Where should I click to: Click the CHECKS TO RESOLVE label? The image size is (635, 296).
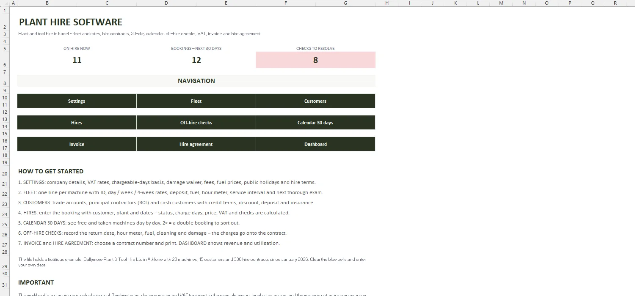coord(315,48)
